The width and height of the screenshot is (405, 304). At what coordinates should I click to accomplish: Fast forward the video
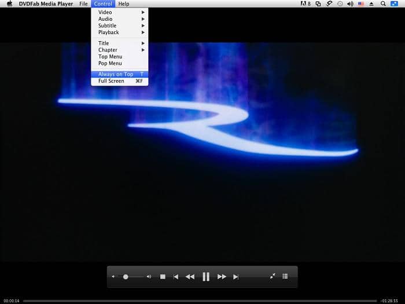tap(222, 277)
